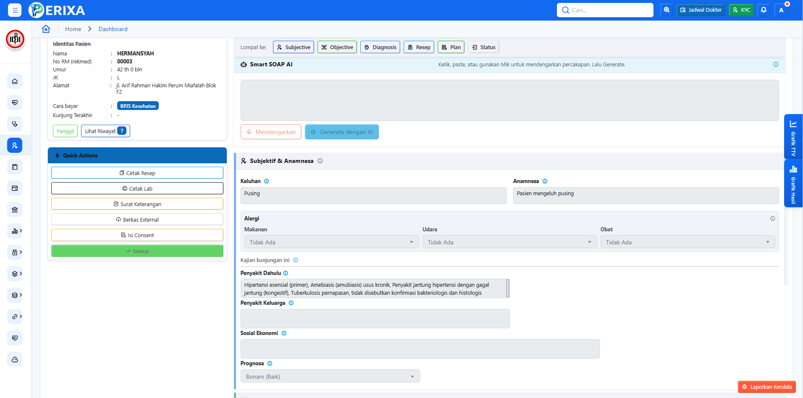The height and width of the screenshot is (398, 803).
Task: Open the cloud icon in sidebar
Action: (x=15, y=359)
